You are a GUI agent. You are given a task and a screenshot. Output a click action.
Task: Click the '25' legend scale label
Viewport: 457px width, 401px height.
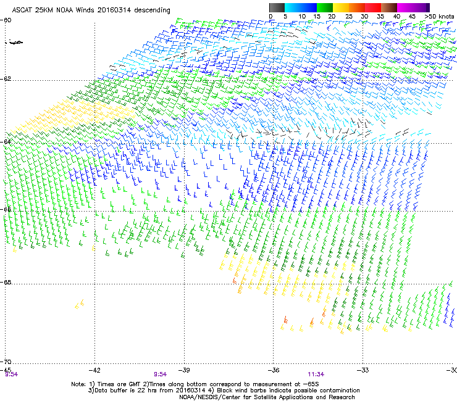[x=349, y=16]
